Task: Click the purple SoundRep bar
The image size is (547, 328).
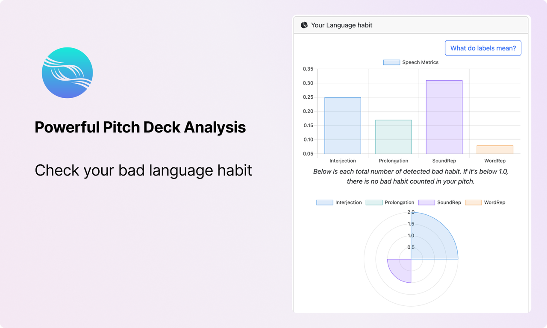Action: [444, 117]
